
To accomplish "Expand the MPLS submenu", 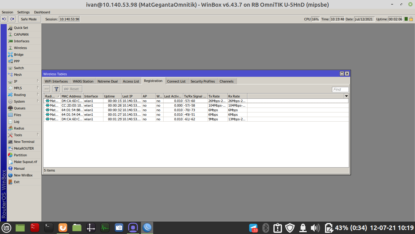I will (38, 88).
